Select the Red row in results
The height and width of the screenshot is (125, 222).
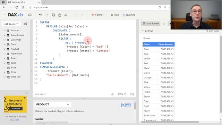pyautogui.click(x=159, y=63)
